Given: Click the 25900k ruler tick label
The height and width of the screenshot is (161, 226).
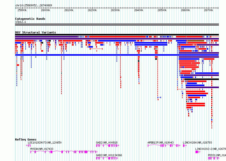Looking at the screenshot, I should (22, 10).
